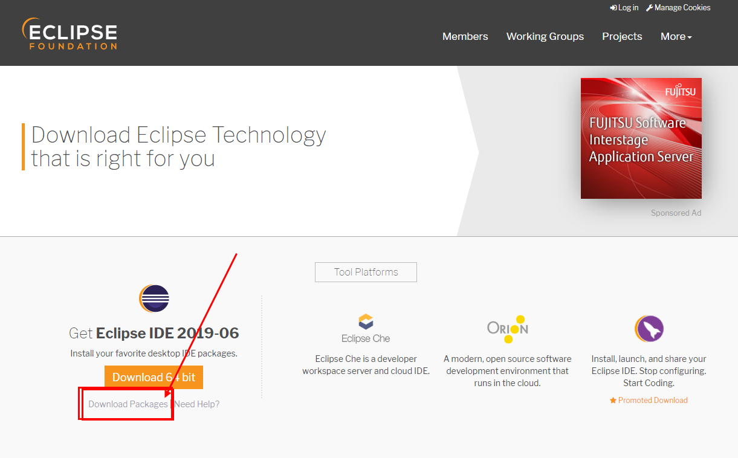Click the purple rocket installer icon
This screenshot has width=738, height=458.
pyautogui.click(x=649, y=329)
